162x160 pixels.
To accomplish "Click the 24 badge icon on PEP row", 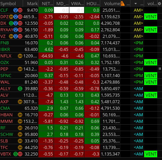I will [20, 69].
